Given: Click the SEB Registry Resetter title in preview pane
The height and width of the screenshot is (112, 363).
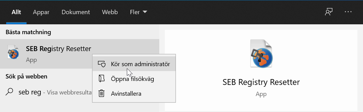Looking at the screenshot, I should (261, 82).
